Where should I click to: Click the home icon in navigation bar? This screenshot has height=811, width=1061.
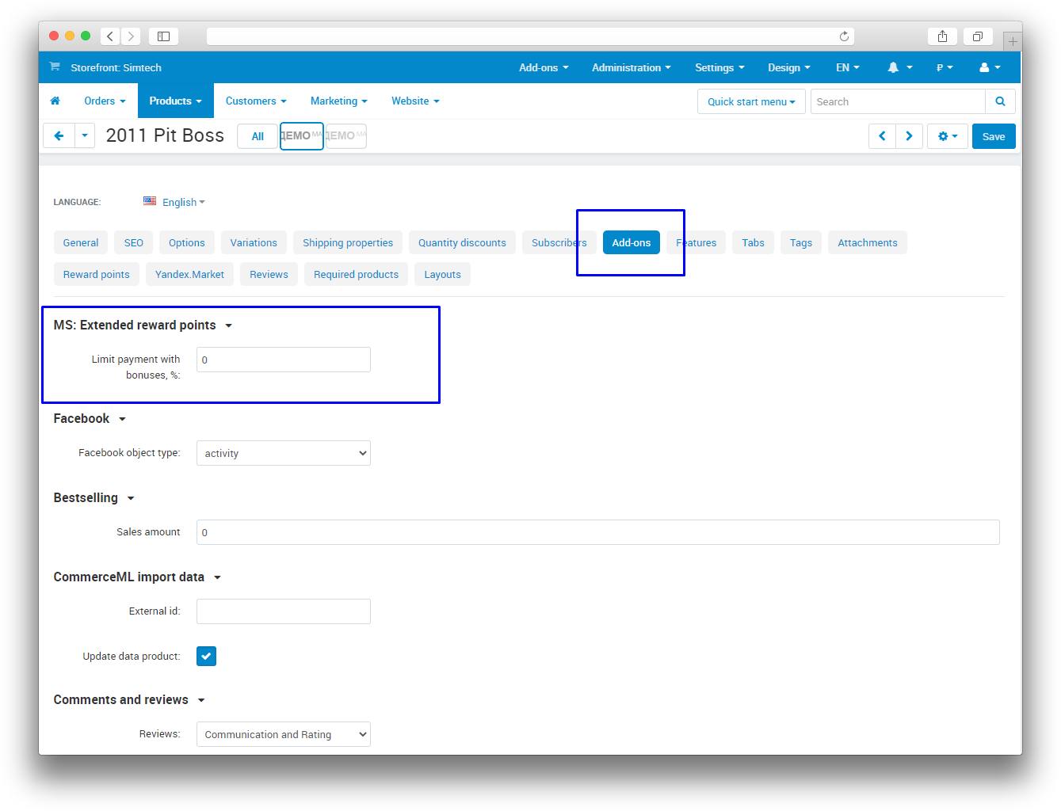(x=55, y=101)
